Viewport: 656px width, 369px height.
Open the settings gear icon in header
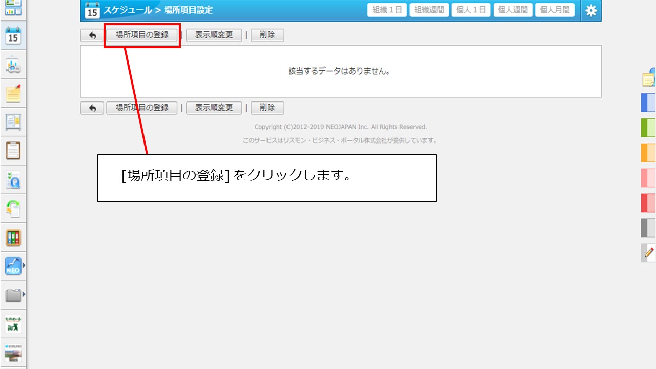[591, 10]
